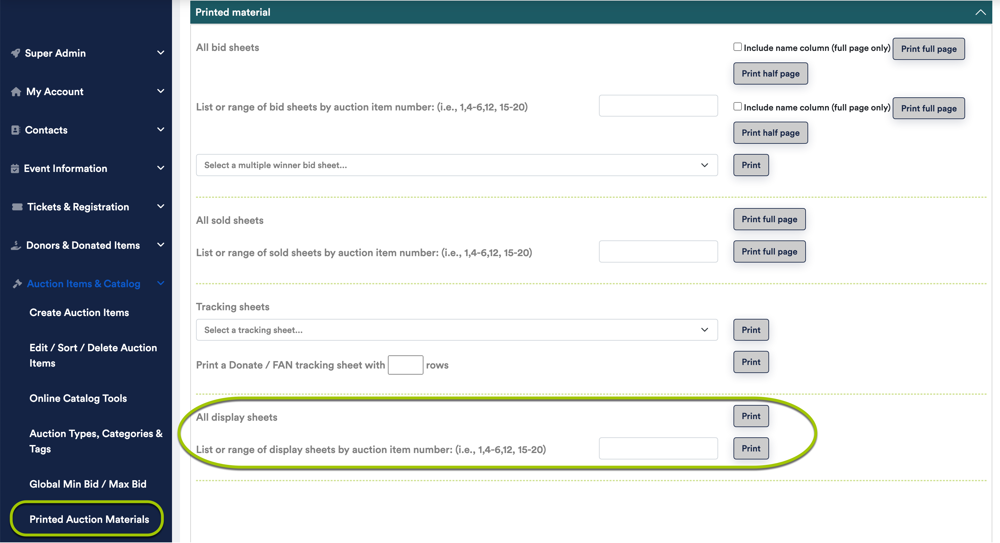Click the donation hand icon beside Donors
The height and width of the screenshot is (543, 1000).
pos(16,245)
